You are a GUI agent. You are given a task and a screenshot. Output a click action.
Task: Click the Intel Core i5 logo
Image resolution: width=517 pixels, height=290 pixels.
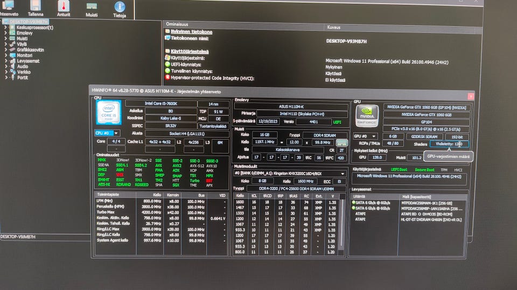click(x=109, y=112)
